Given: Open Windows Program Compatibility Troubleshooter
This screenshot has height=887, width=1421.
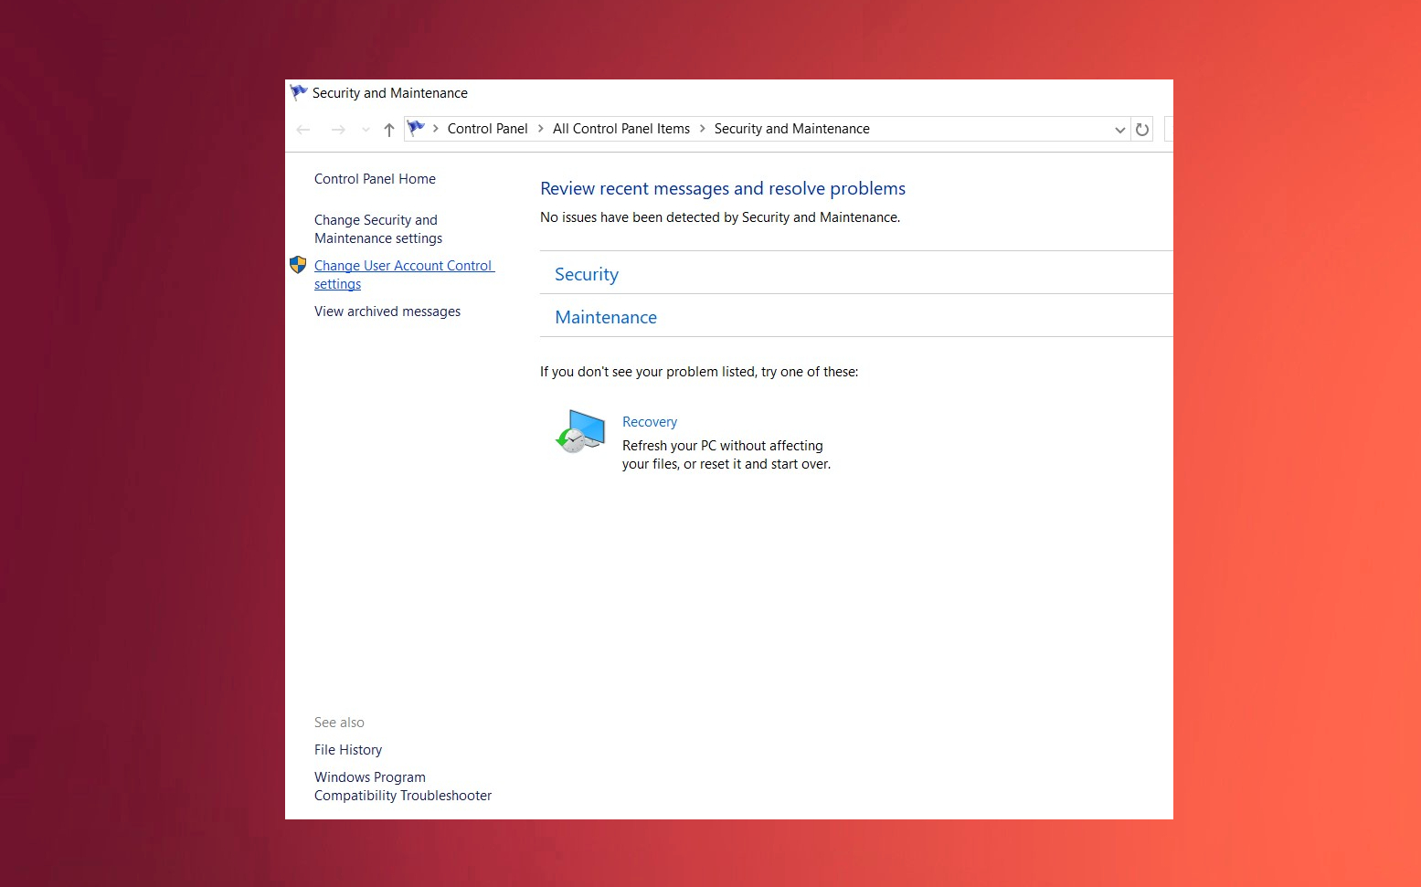Looking at the screenshot, I should (403, 787).
